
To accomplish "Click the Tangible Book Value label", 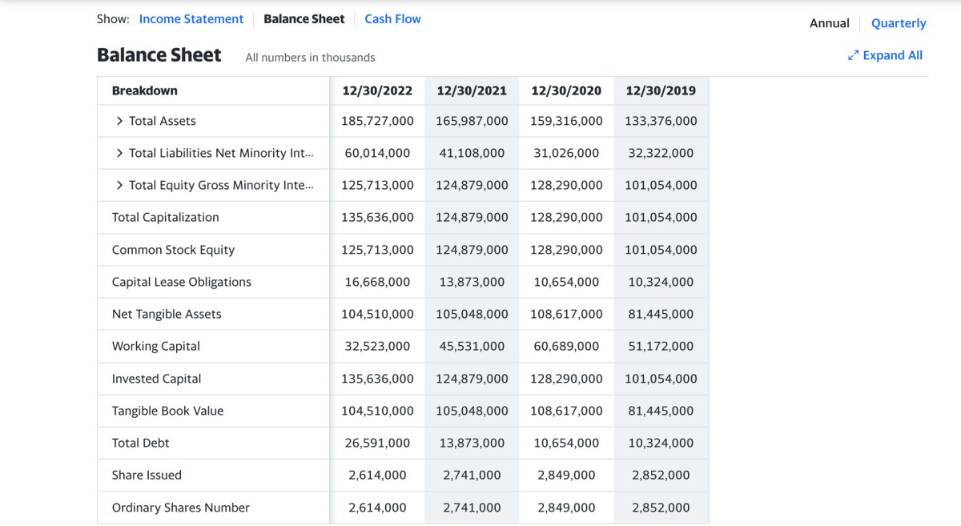I will point(168,411).
